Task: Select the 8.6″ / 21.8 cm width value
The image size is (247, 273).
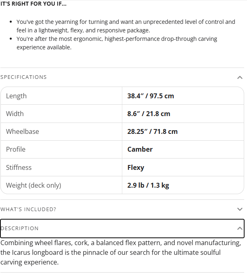Action: click(149, 114)
